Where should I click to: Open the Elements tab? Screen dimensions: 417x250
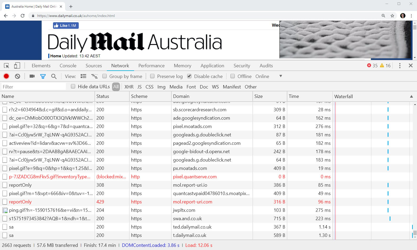[41, 66]
